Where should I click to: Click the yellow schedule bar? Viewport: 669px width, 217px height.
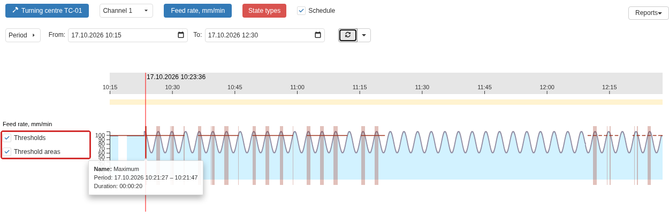(x=386, y=102)
